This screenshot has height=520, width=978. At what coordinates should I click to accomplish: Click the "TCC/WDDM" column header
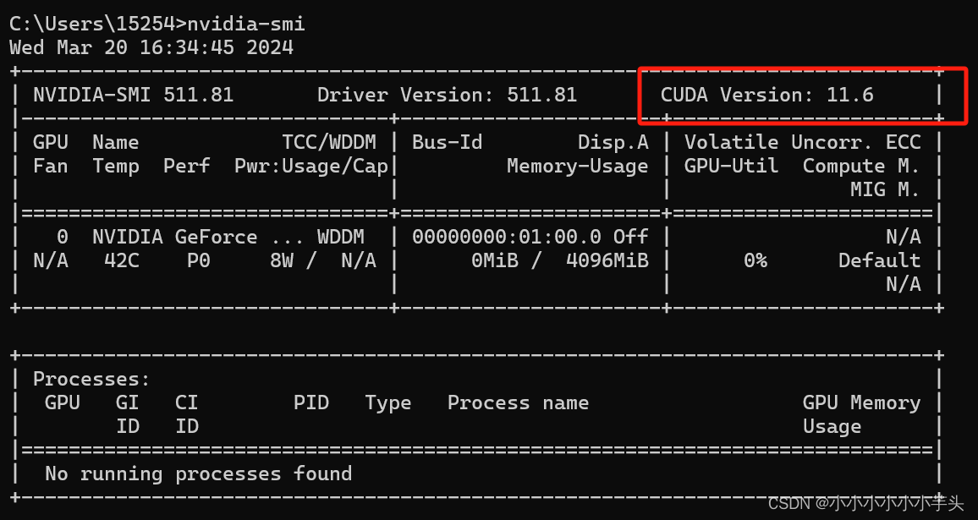pos(329,142)
